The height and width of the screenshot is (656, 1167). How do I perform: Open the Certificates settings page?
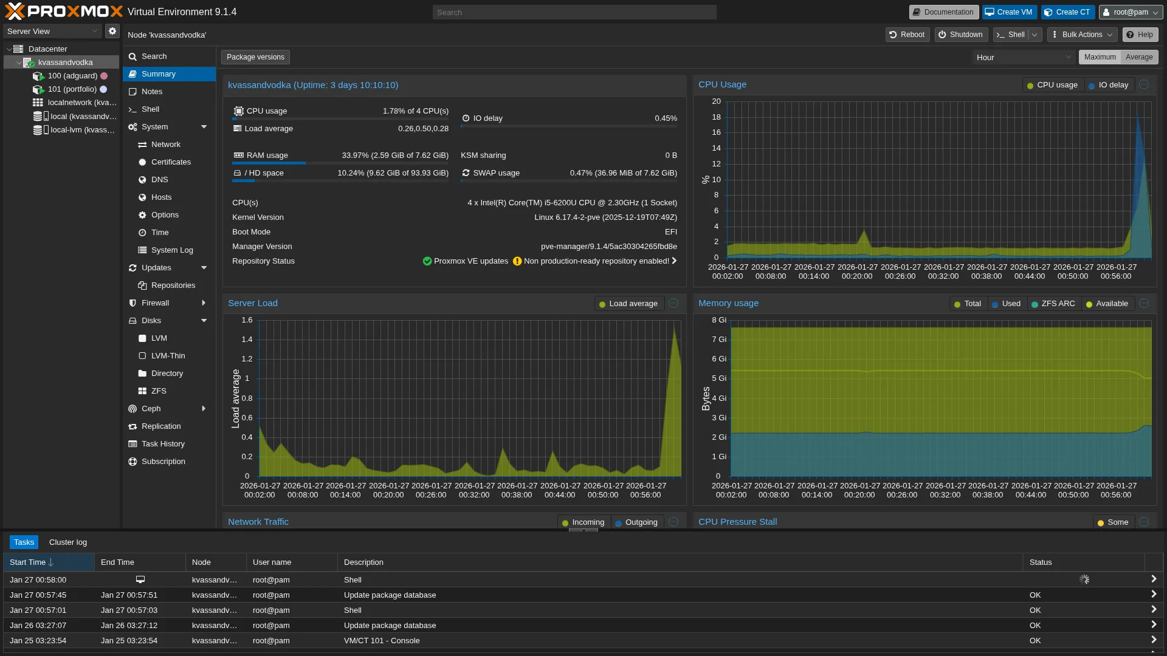(171, 162)
